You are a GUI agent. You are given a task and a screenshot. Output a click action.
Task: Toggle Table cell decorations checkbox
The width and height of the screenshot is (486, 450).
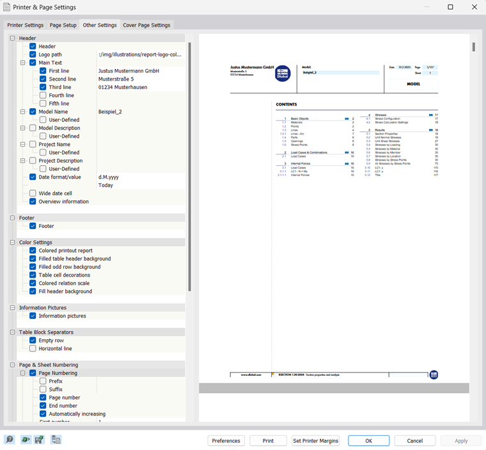(33, 275)
